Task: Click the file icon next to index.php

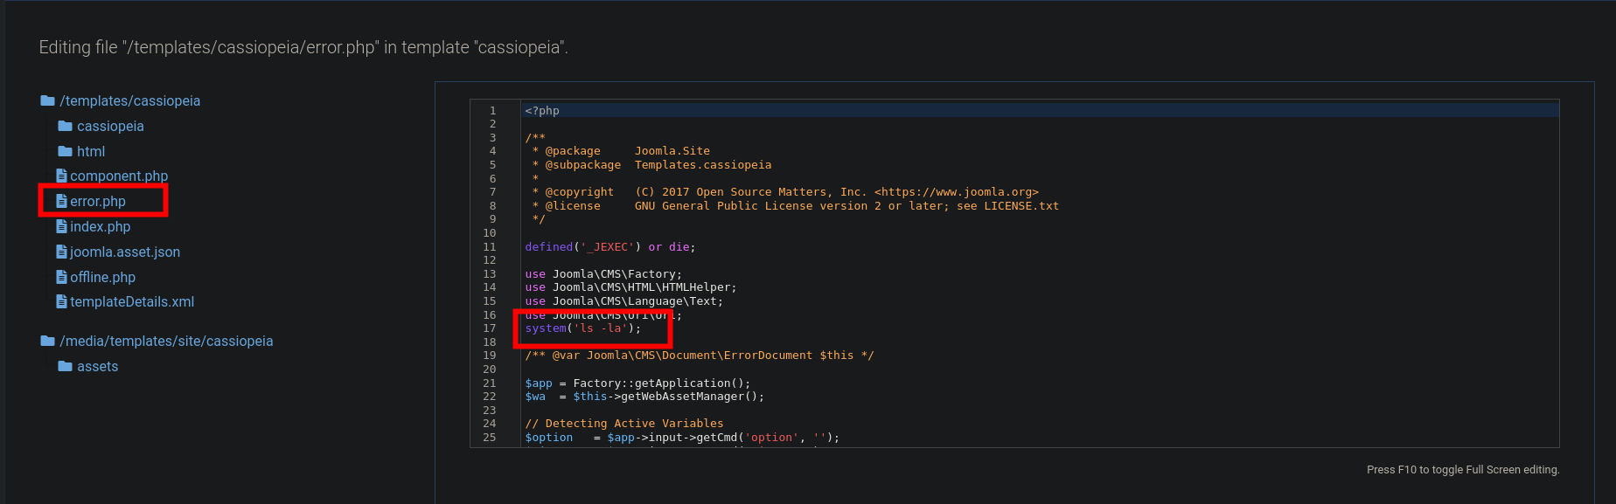Action: pyautogui.click(x=61, y=227)
